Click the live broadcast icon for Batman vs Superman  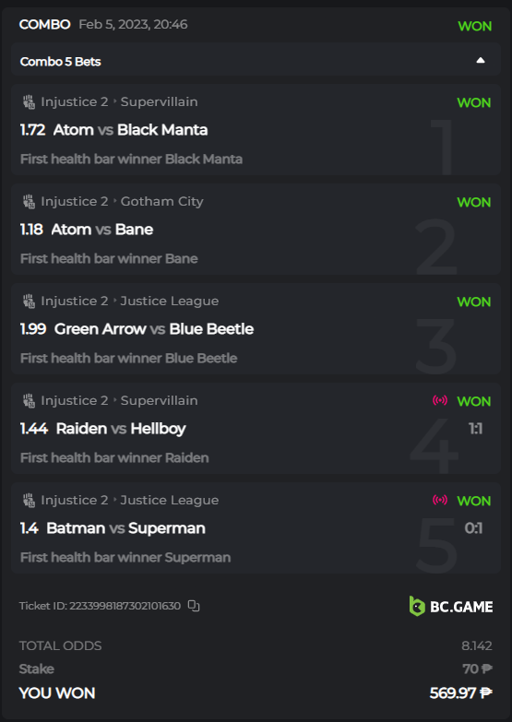tap(440, 500)
